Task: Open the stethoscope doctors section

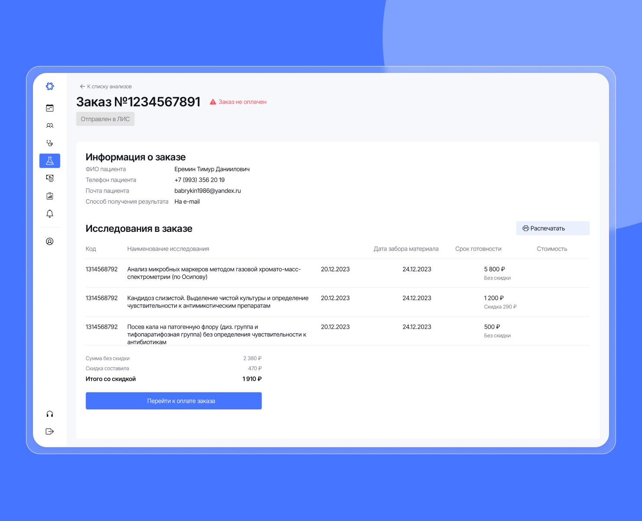Action: [49, 143]
